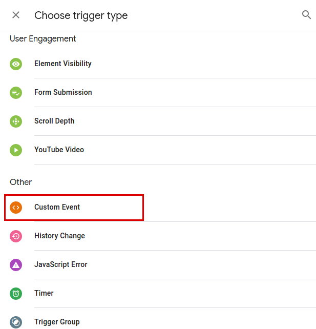Click the purple JavaScript Error warning icon
The image size is (316, 329).
16,265
